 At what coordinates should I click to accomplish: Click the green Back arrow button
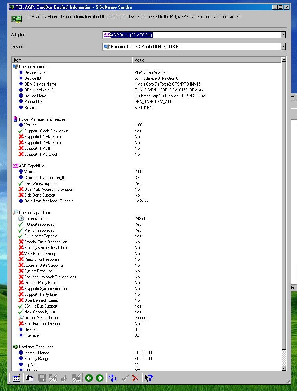(89, 378)
